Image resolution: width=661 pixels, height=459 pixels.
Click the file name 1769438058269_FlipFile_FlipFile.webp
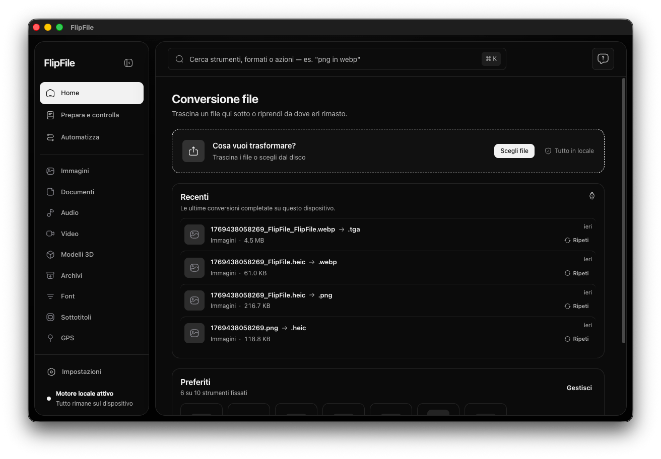click(273, 229)
